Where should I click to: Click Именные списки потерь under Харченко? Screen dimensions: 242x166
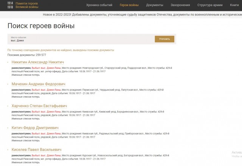pos(26,119)
